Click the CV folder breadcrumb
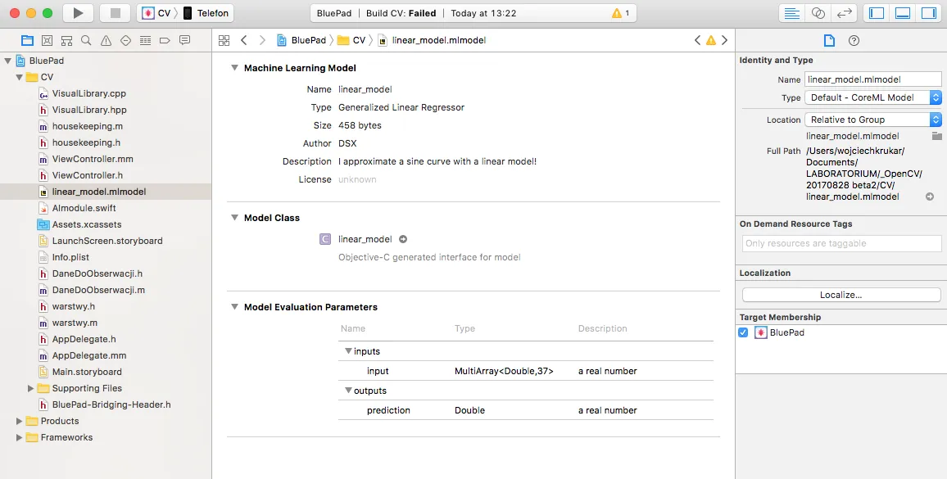Screen dimensions: 947x479 pos(351,40)
